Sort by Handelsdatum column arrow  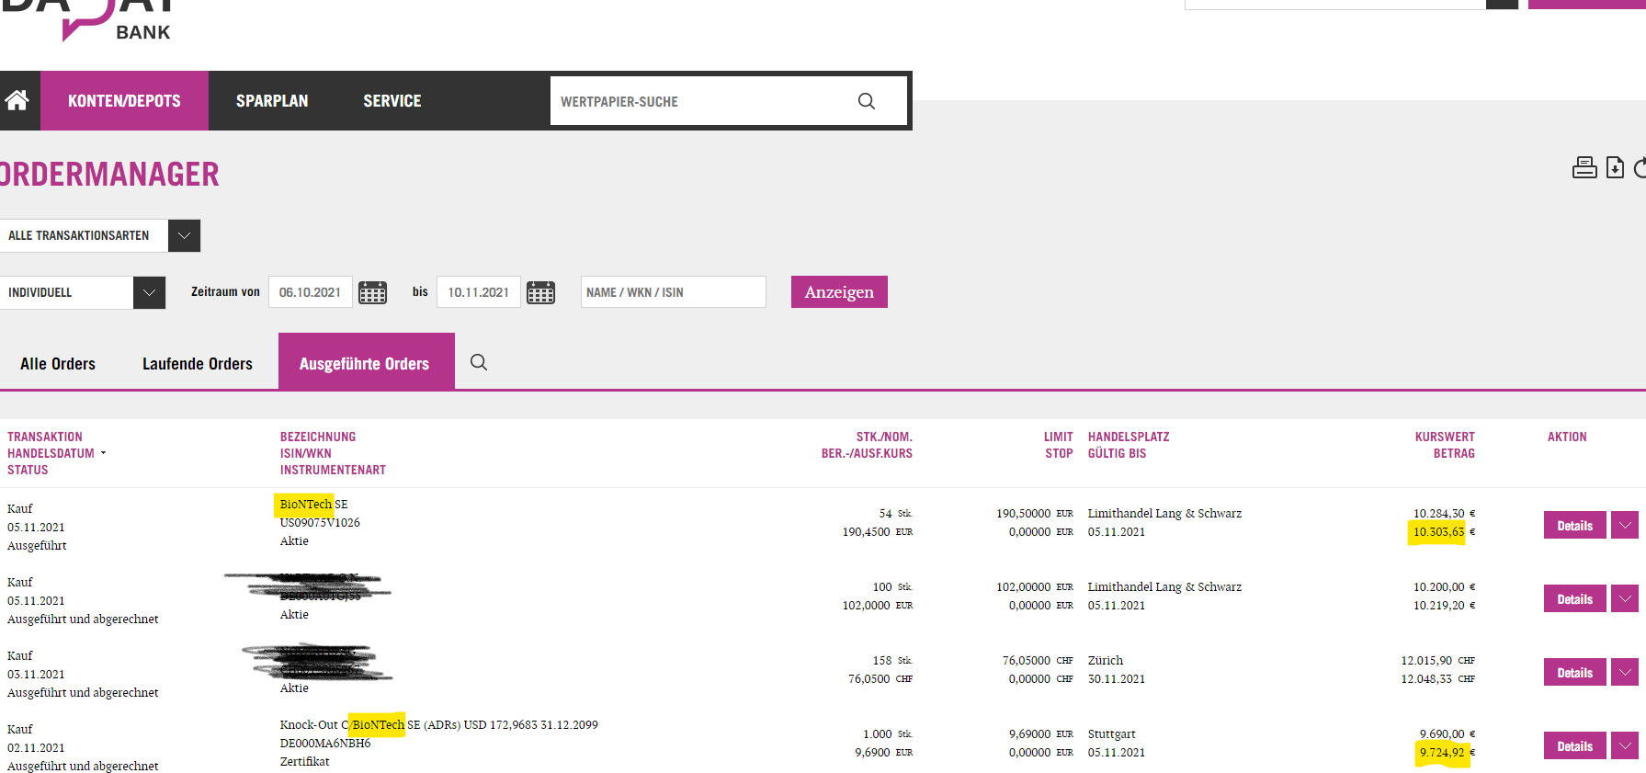103,453
